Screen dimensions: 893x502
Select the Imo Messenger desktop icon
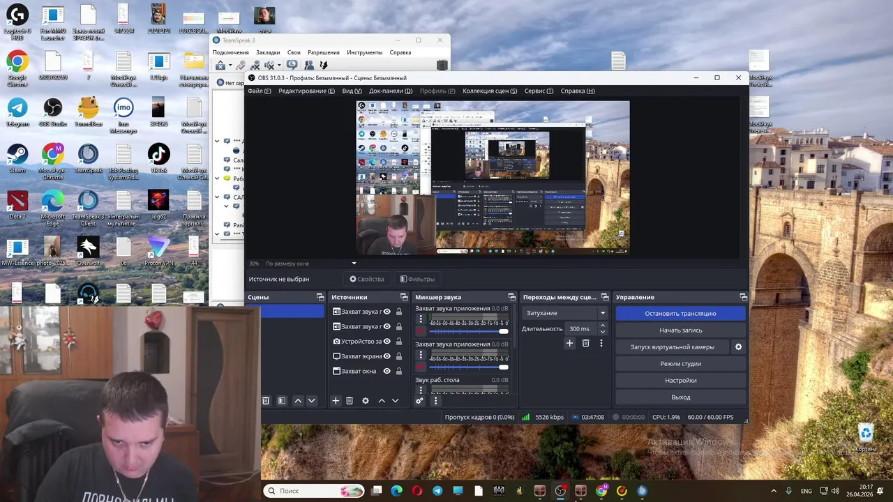pos(123,115)
